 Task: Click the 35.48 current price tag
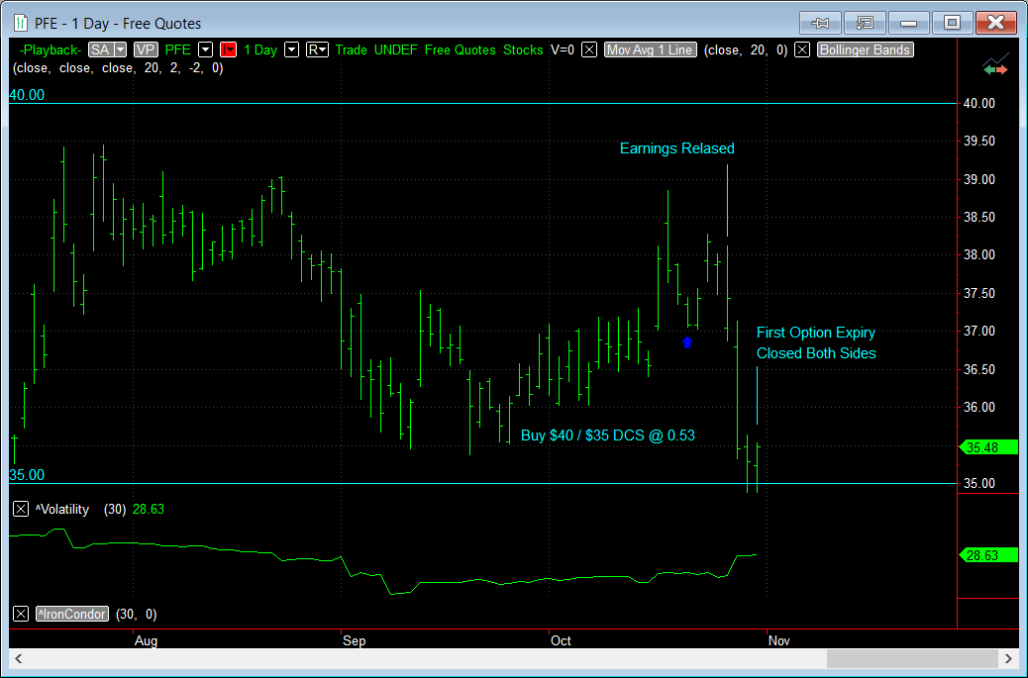point(988,447)
